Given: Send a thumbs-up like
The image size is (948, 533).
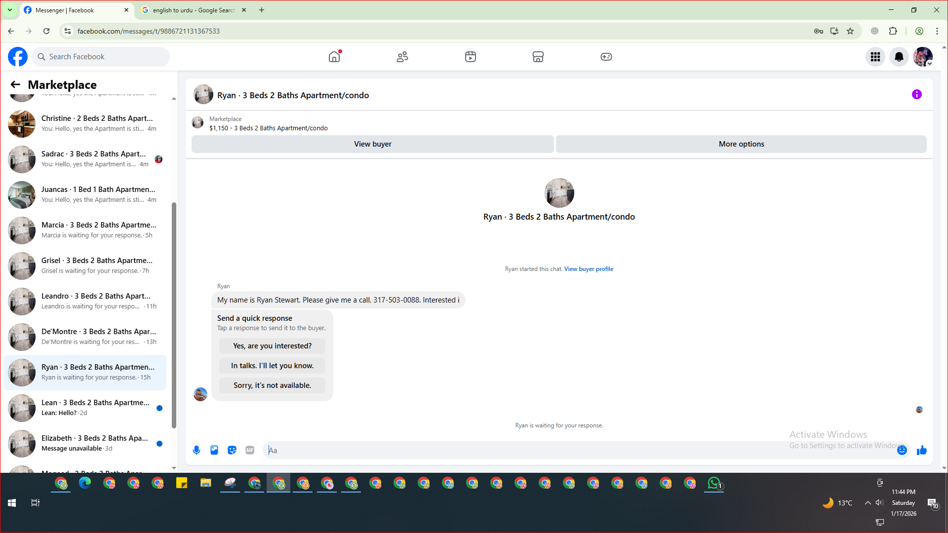Looking at the screenshot, I should pos(922,450).
